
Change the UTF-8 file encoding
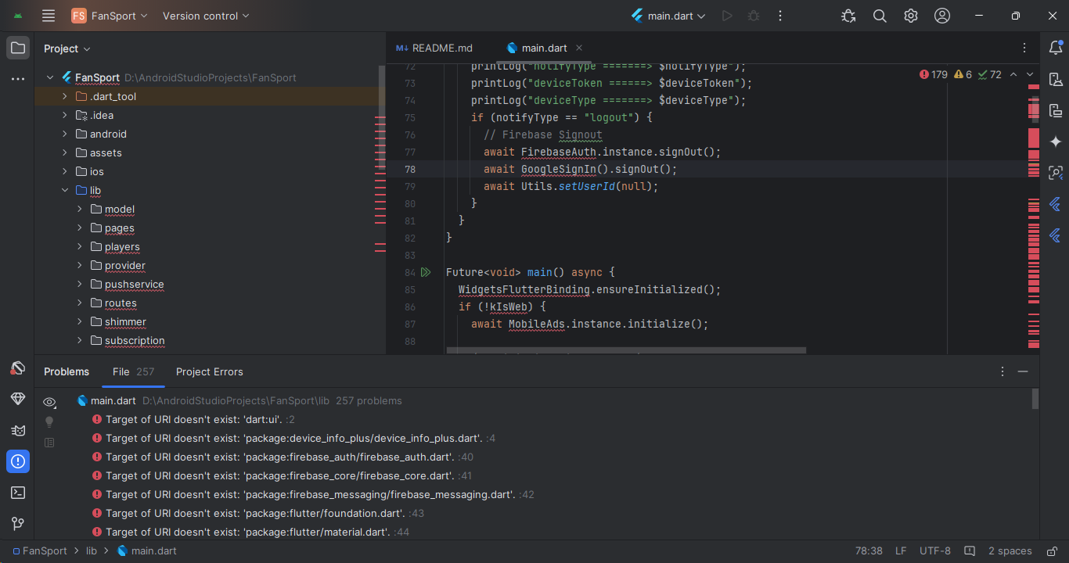[x=935, y=550]
